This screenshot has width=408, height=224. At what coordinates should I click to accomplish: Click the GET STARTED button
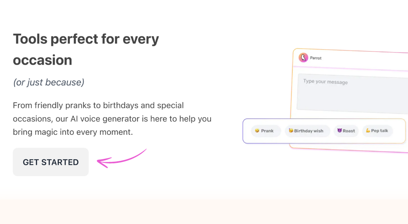[51, 162]
